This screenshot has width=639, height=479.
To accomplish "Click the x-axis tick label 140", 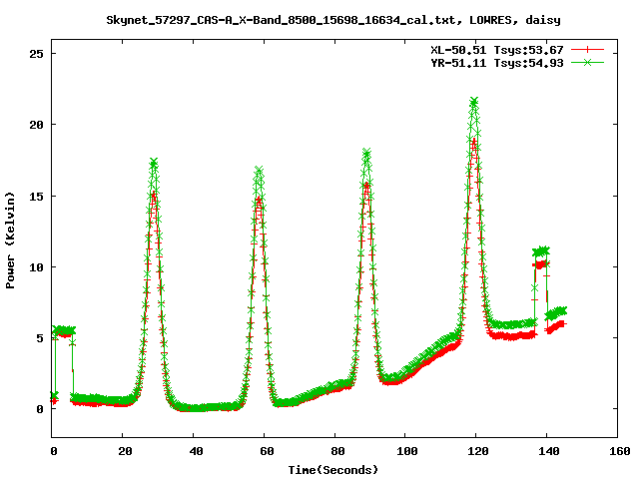I will tap(548, 451).
